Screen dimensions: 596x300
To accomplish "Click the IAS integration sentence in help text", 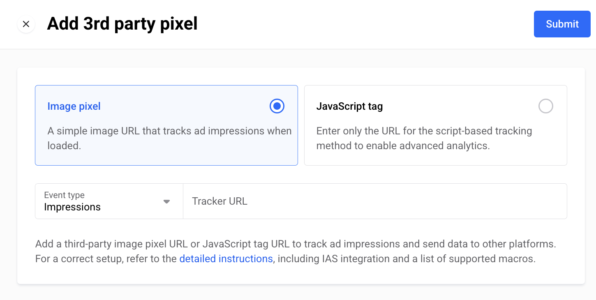I will click(405, 259).
